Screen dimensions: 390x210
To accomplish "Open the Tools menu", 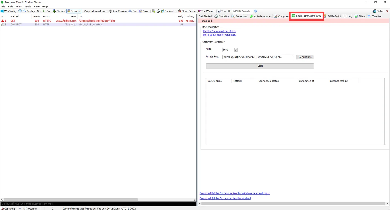I will click(28, 6).
